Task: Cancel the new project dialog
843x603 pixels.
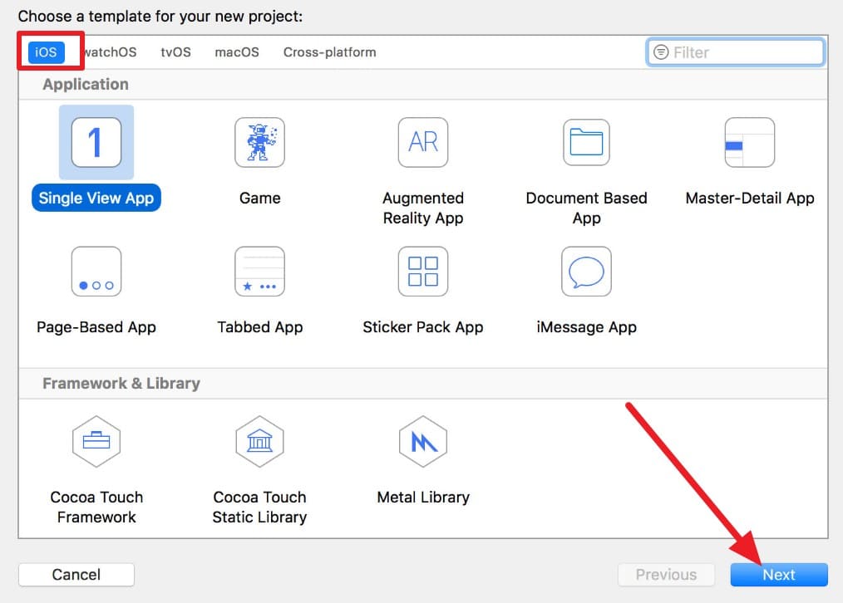Action: tap(76, 575)
